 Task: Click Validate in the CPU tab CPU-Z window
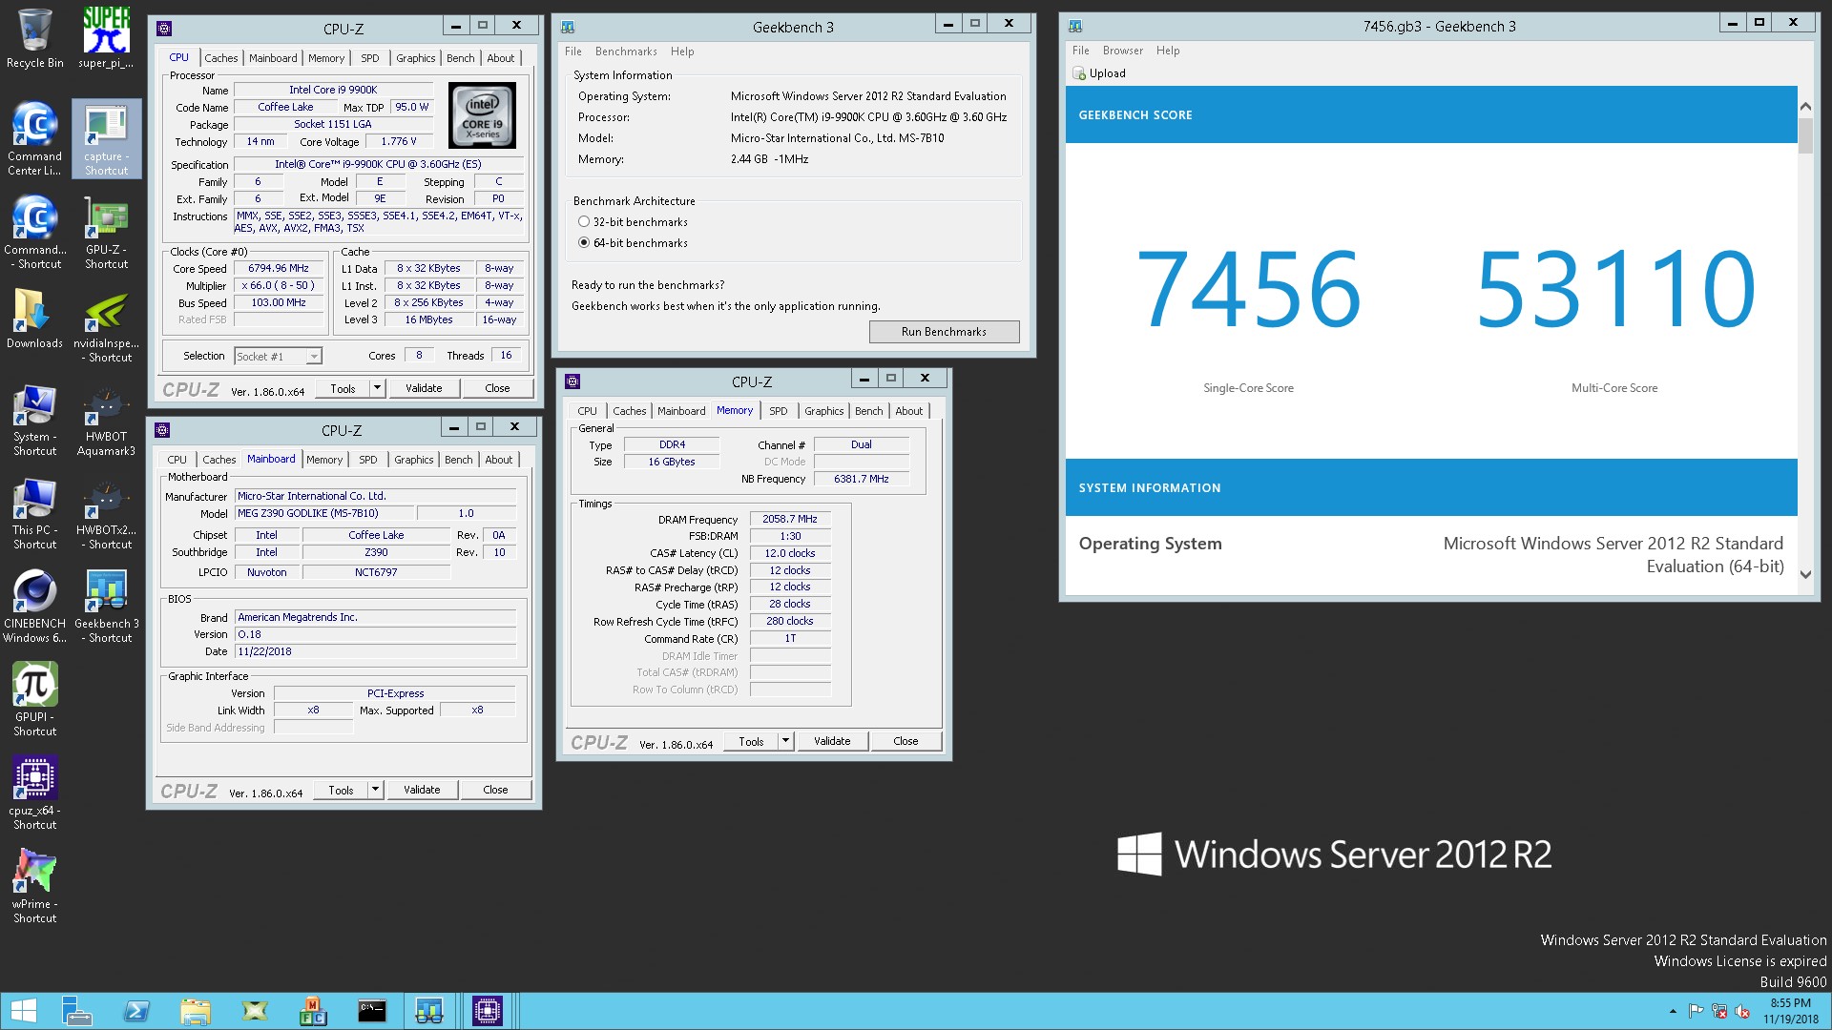tap(424, 388)
